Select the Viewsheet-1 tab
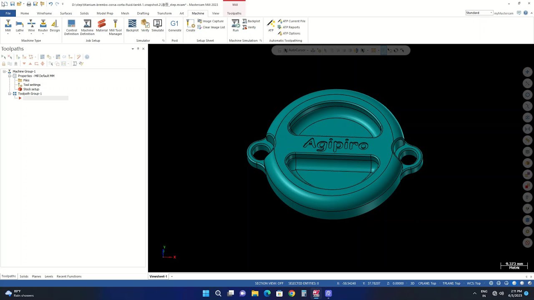 (159, 276)
